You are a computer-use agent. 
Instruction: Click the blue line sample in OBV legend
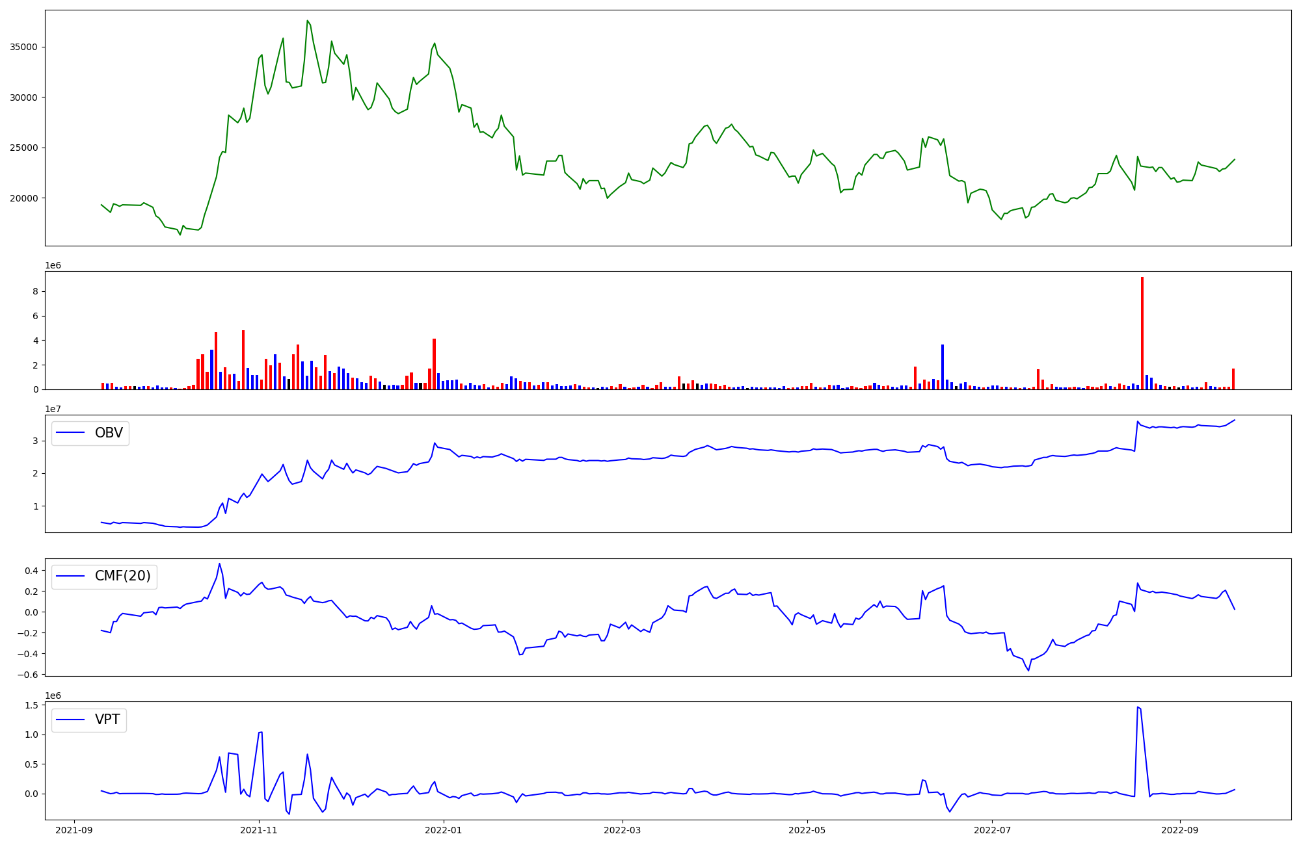point(72,433)
